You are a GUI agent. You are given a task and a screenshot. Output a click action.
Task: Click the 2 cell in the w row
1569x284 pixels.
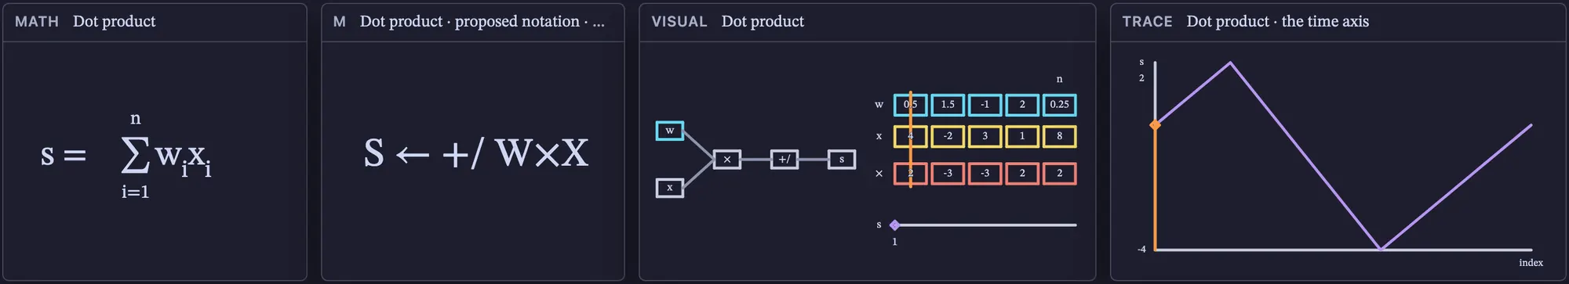pyautogui.click(x=1022, y=105)
